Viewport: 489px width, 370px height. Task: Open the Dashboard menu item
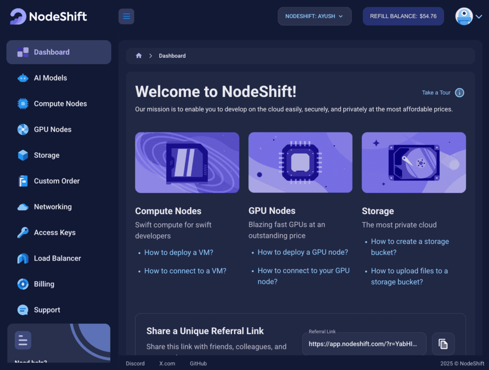[x=59, y=52]
